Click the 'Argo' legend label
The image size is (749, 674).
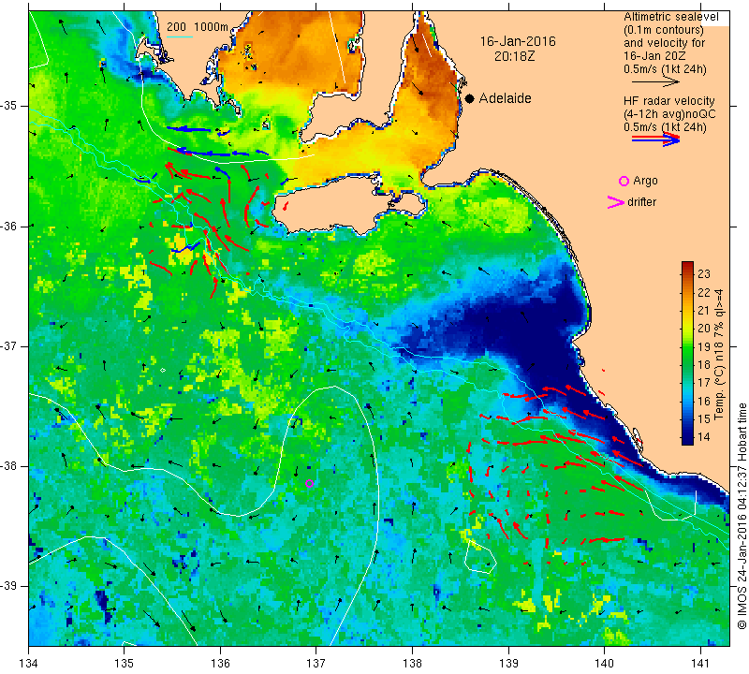pos(645,181)
